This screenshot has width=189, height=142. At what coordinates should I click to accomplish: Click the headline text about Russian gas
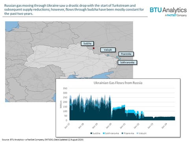point(74,9)
